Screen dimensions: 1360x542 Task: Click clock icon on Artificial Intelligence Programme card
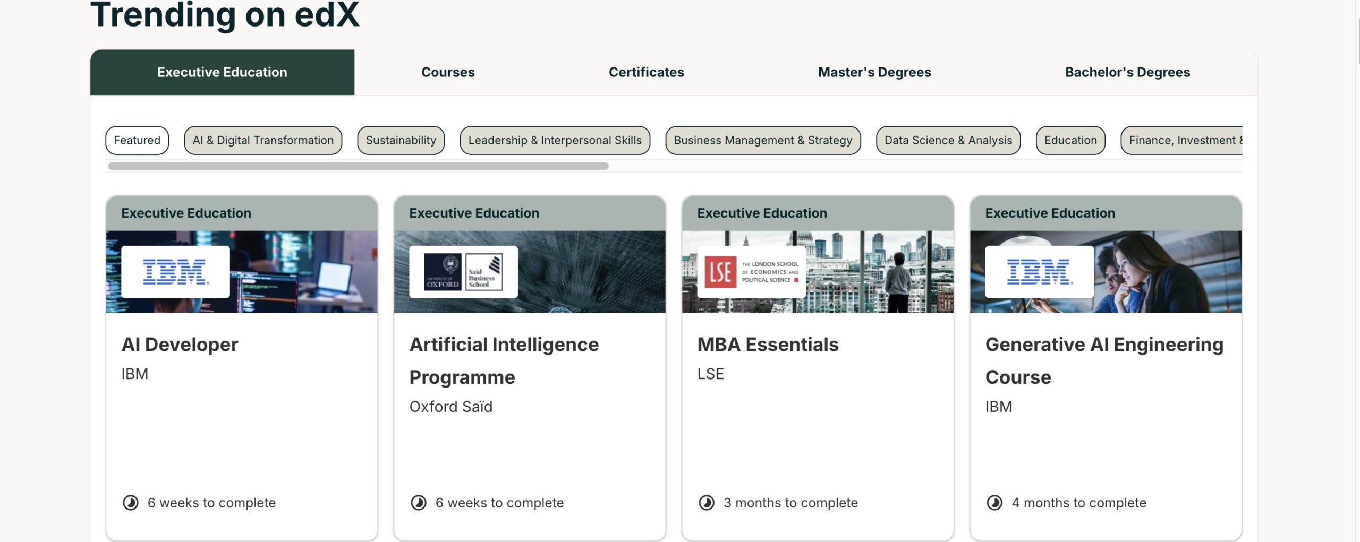pyautogui.click(x=419, y=502)
